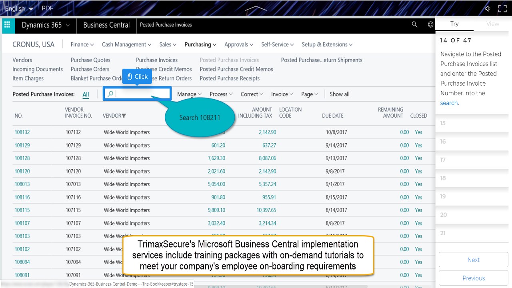Click the Remaining Amount column header
This screenshot has height=288, width=512.
tap(390, 112)
